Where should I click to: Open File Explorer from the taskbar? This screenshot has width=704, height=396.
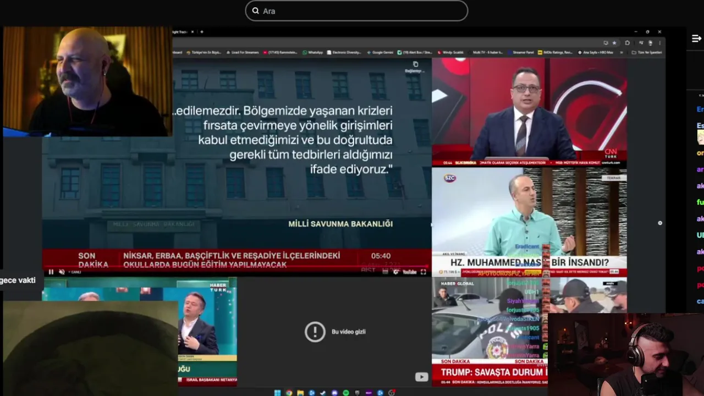(x=300, y=393)
